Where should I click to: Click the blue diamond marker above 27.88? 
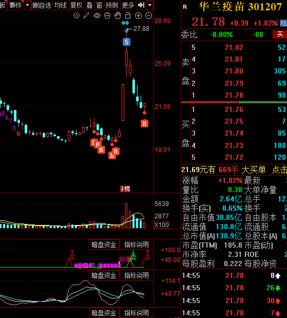coord(125,23)
